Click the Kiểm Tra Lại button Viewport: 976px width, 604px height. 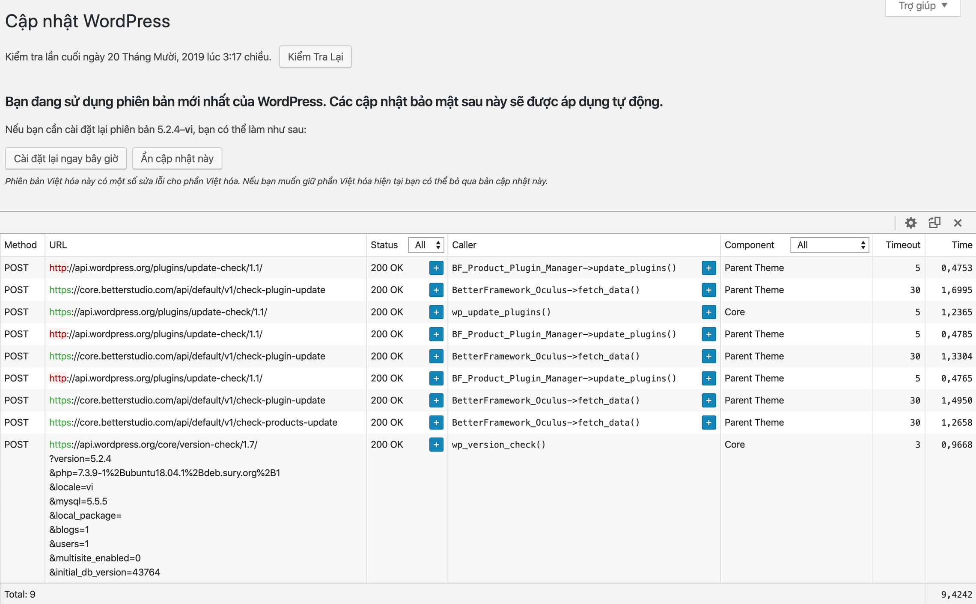pyautogui.click(x=315, y=57)
